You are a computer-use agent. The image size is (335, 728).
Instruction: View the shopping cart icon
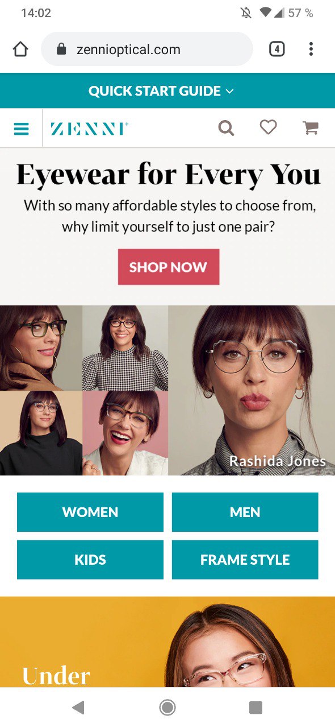click(311, 128)
